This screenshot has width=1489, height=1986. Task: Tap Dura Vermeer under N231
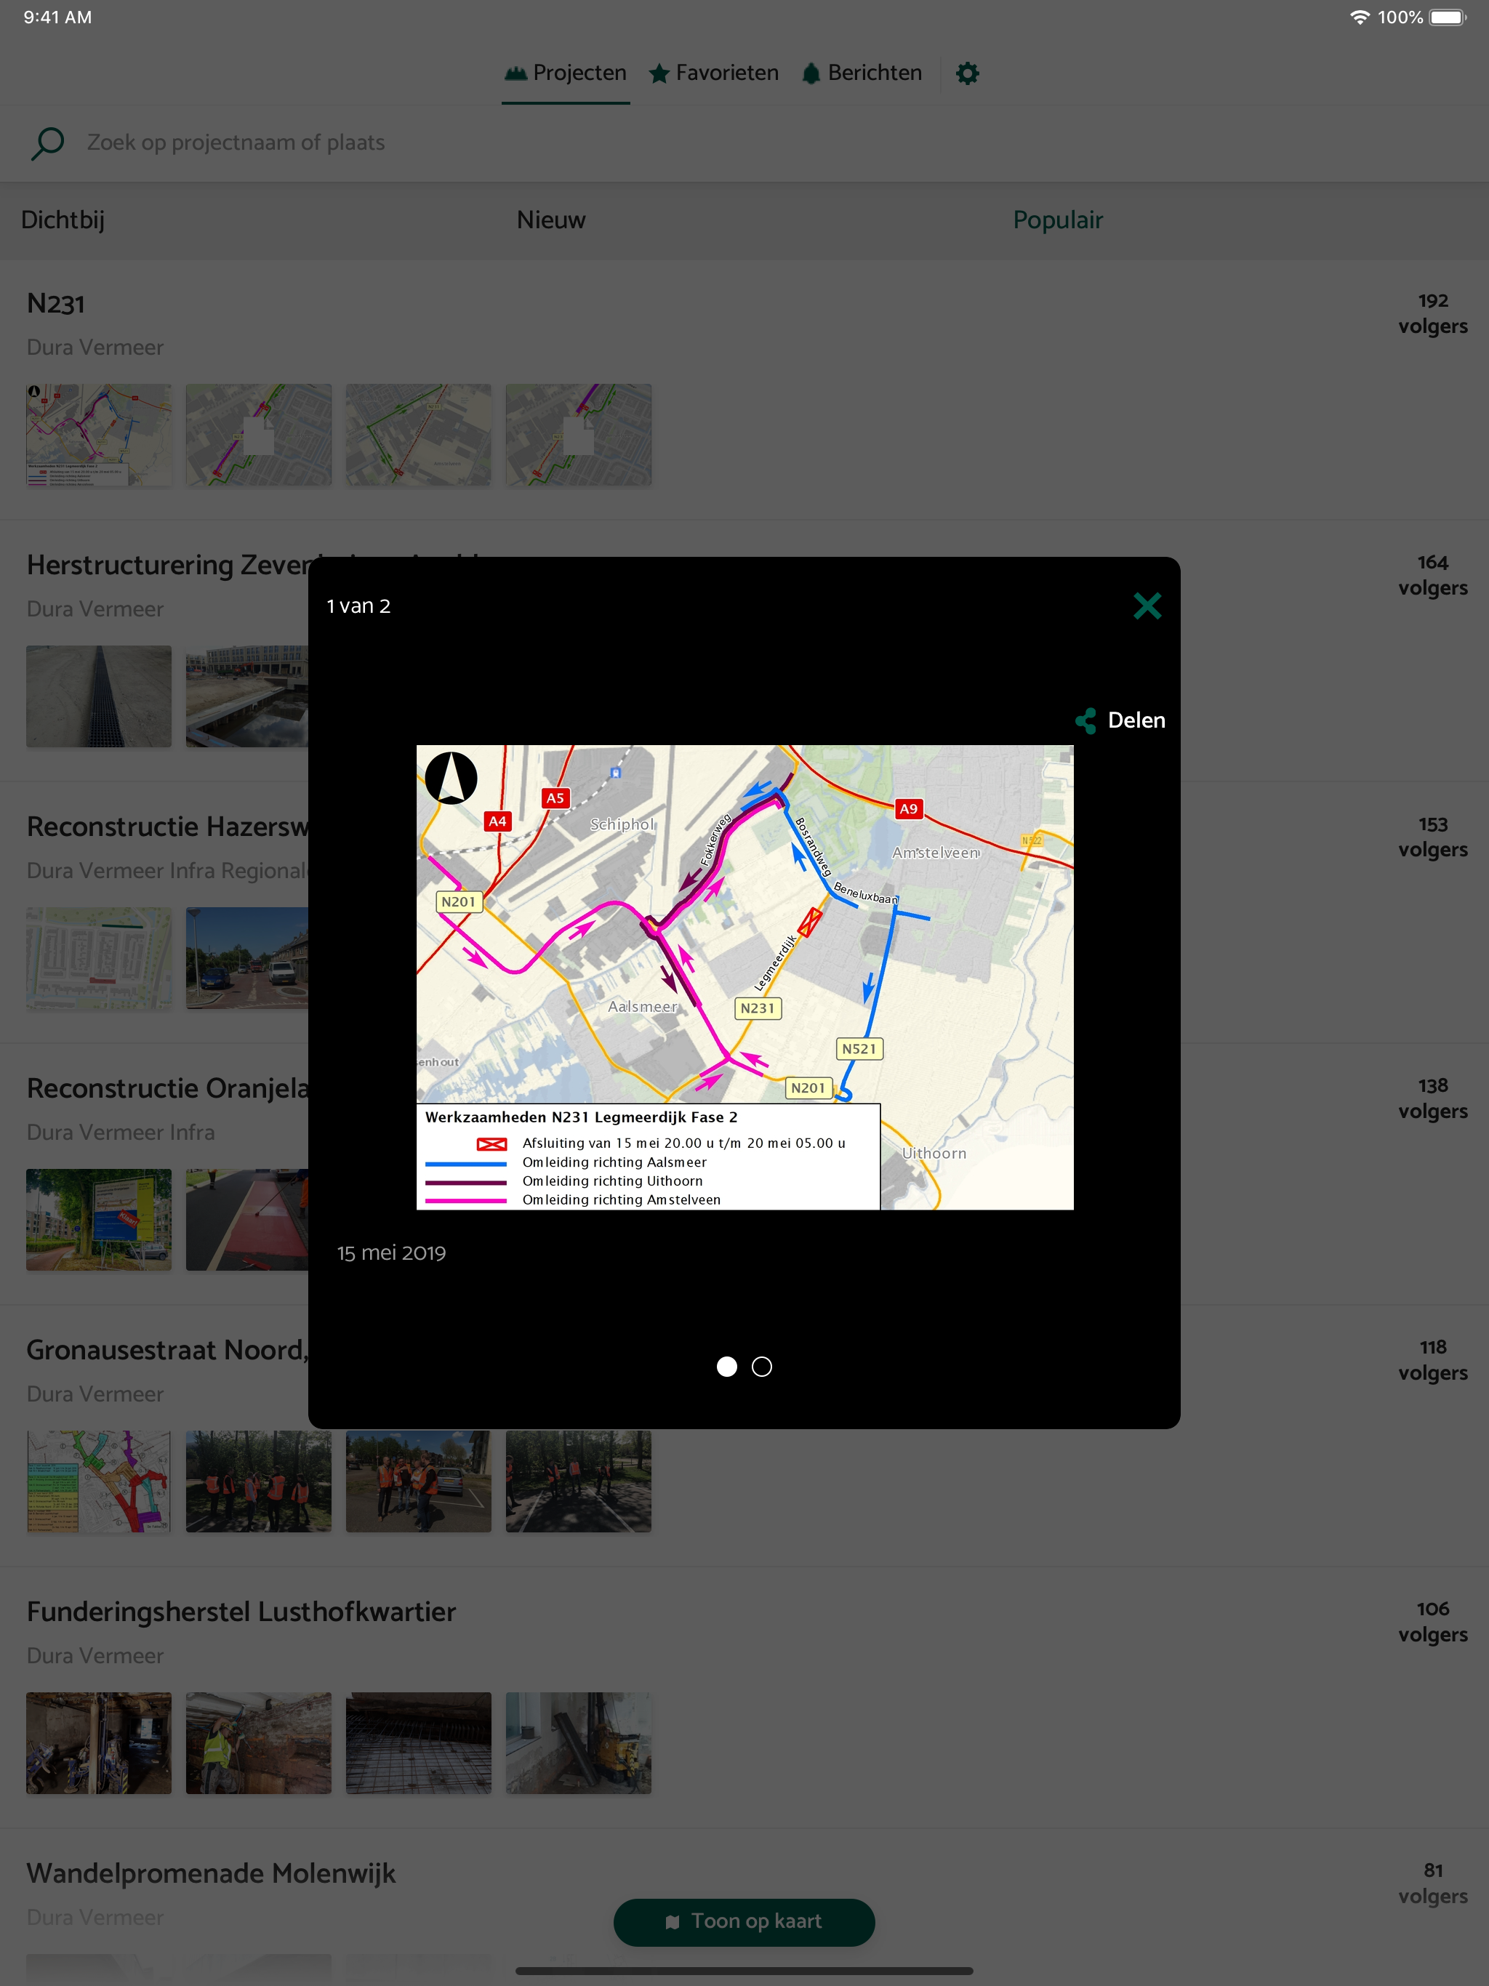tap(95, 347)
